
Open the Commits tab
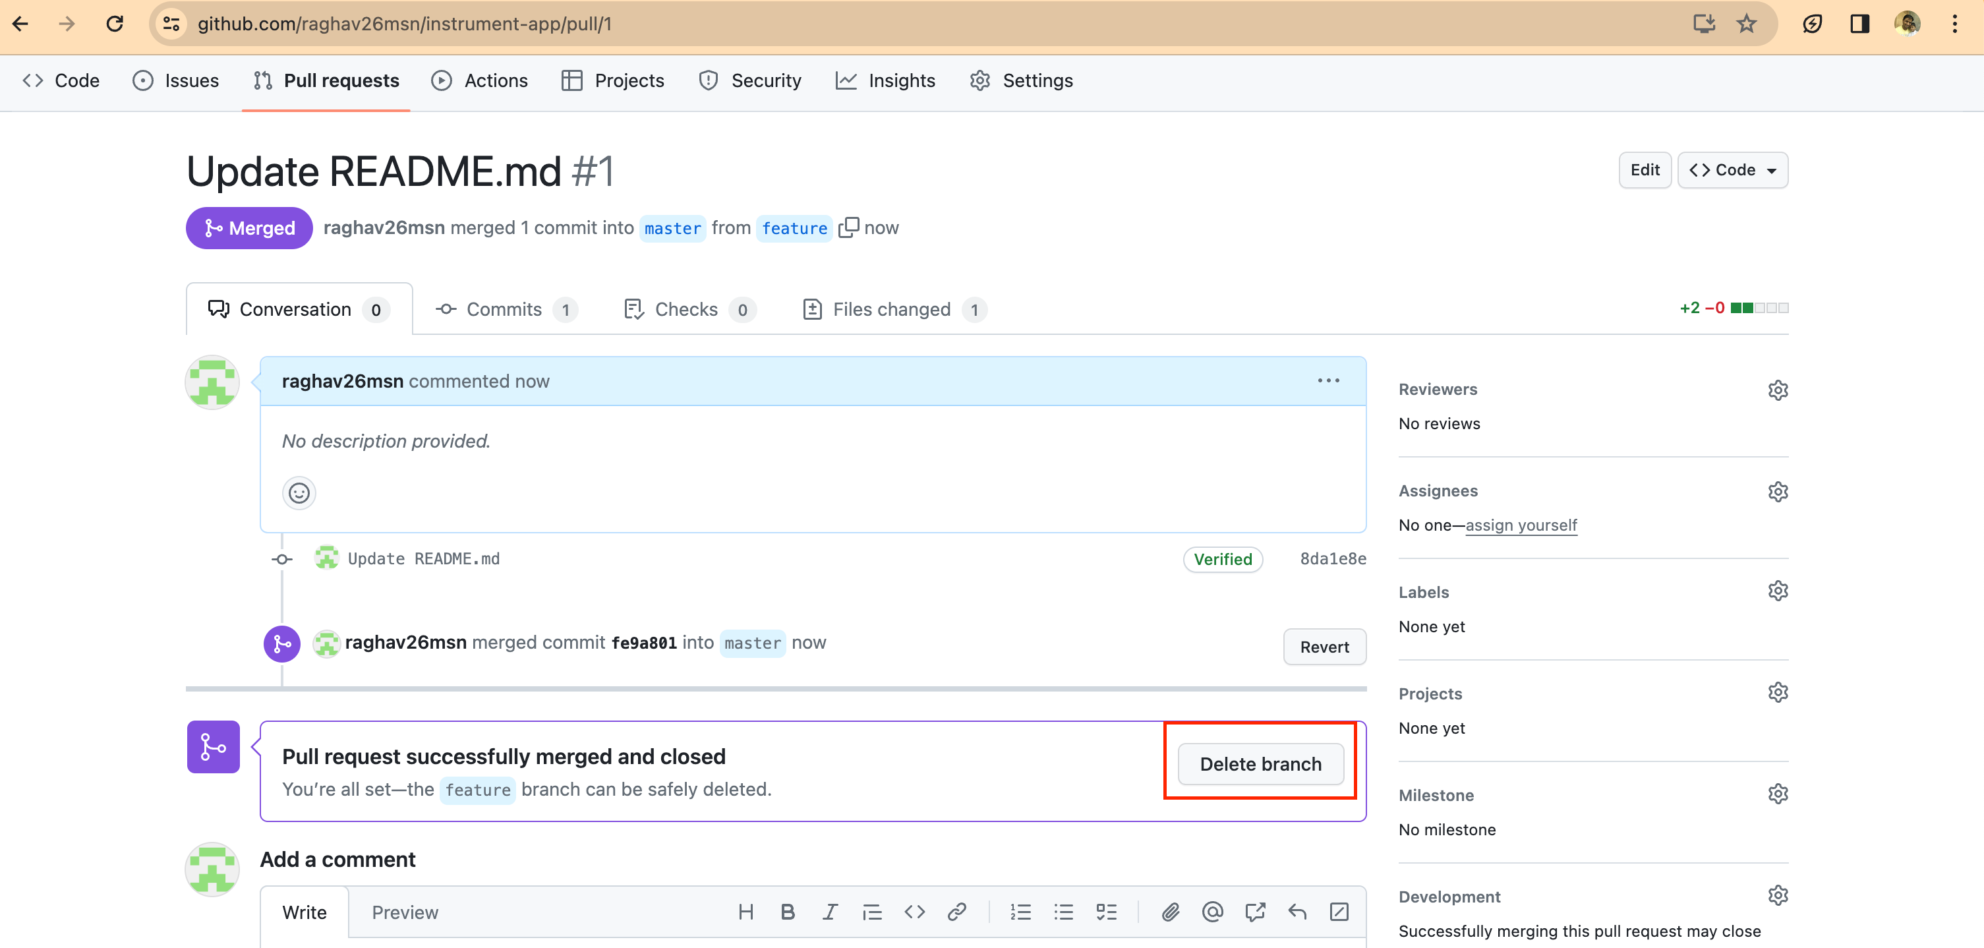(x=506, y=310)
